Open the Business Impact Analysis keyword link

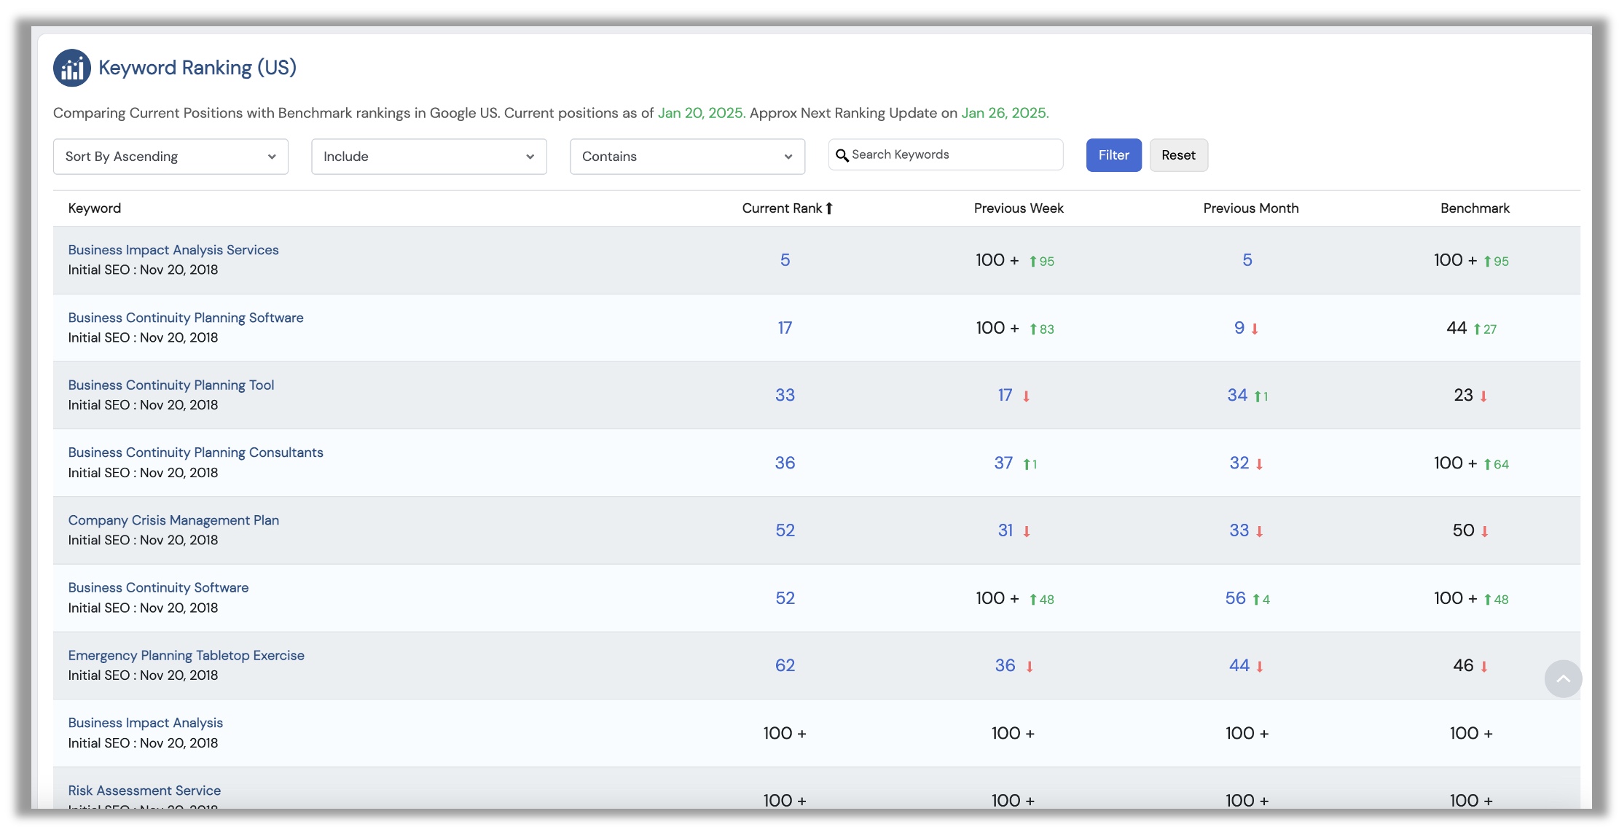(x=145, y=723)
